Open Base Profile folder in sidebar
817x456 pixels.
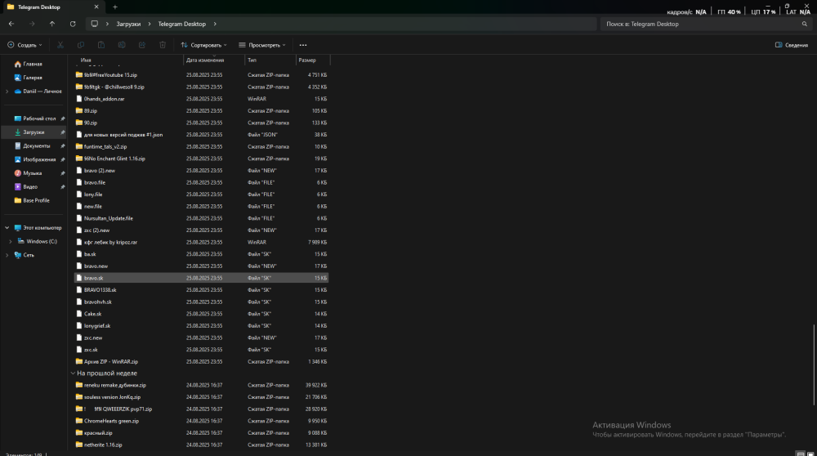(x=36, y=200)
